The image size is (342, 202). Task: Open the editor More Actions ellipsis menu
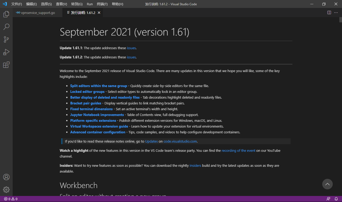[x=336, y=12]
